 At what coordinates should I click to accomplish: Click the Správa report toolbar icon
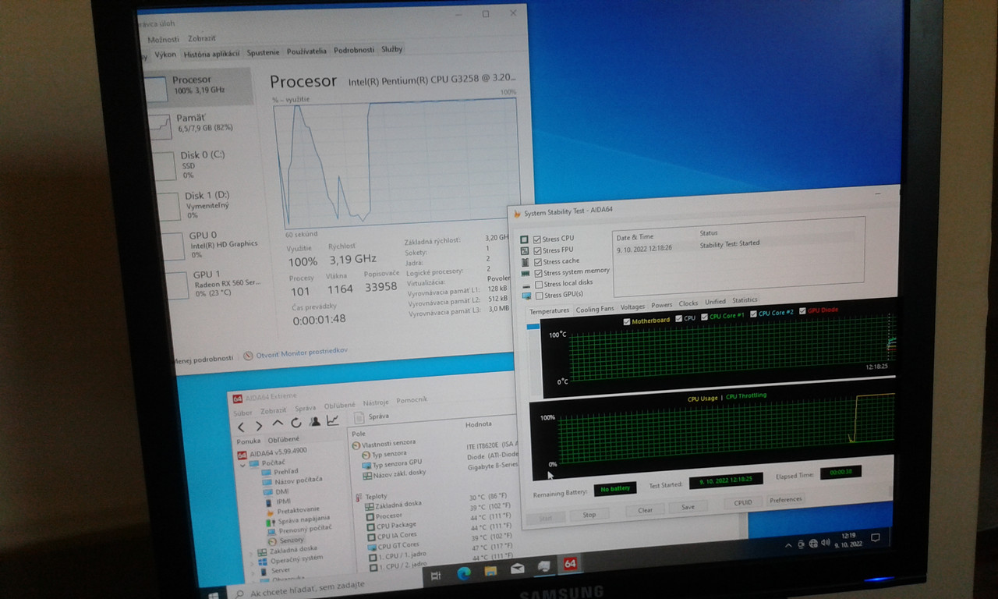click(x=360, y=418)
